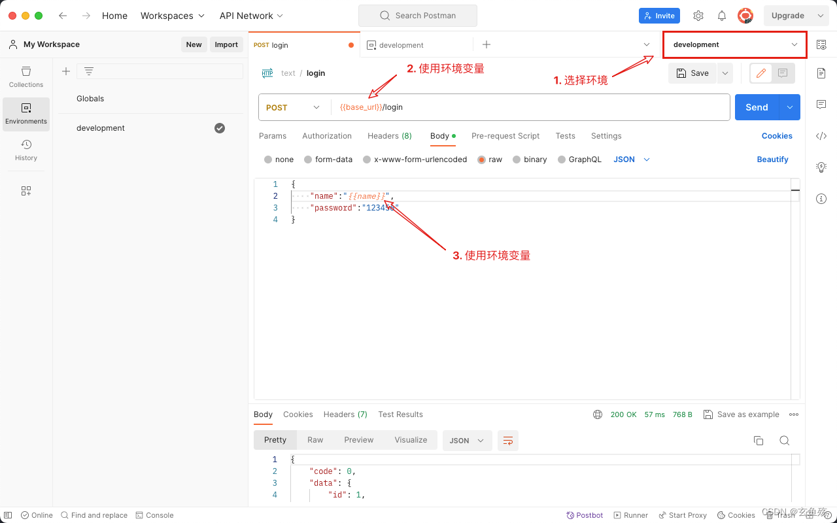Screen dimensions: 837x523
Task: Click the filter icon in sidebar
Action: point(89,71)
